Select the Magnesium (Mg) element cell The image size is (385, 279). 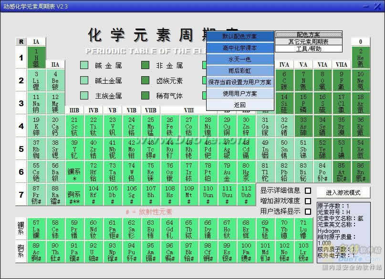tap(55, 103)
